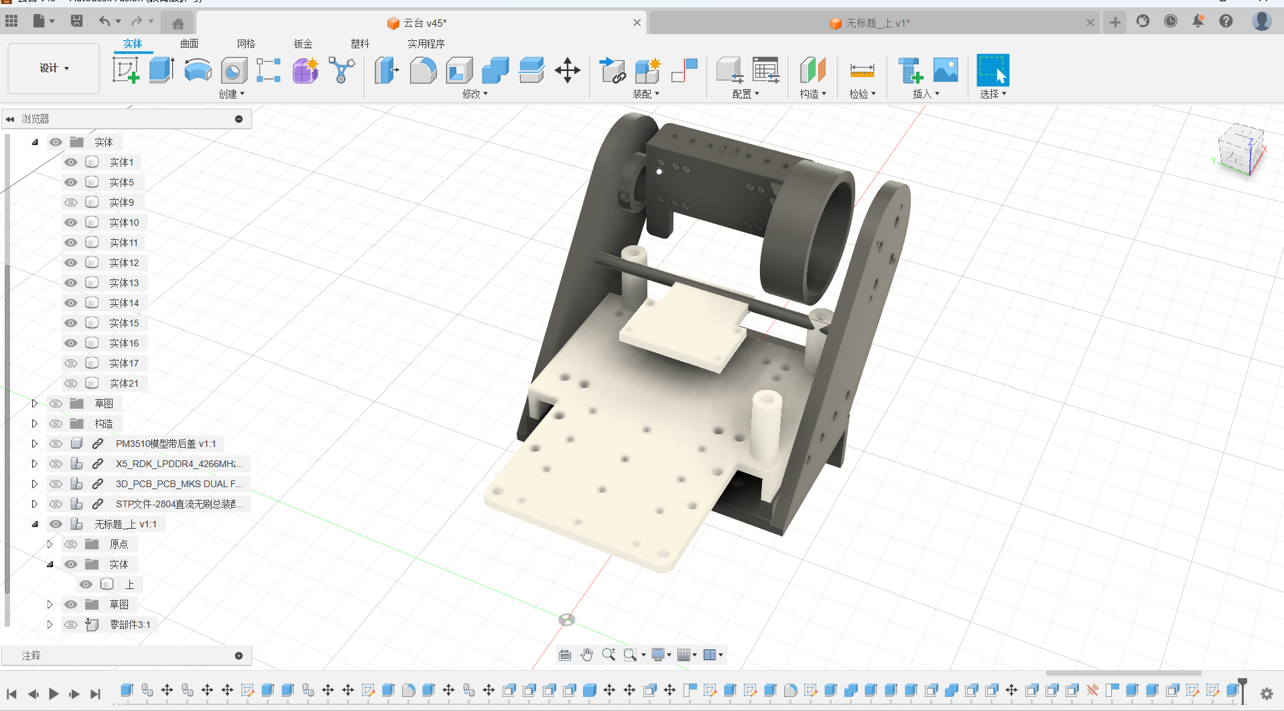Expand the 草图 folder under bodies list
The image size is (1284, 711).
[35, 403]
